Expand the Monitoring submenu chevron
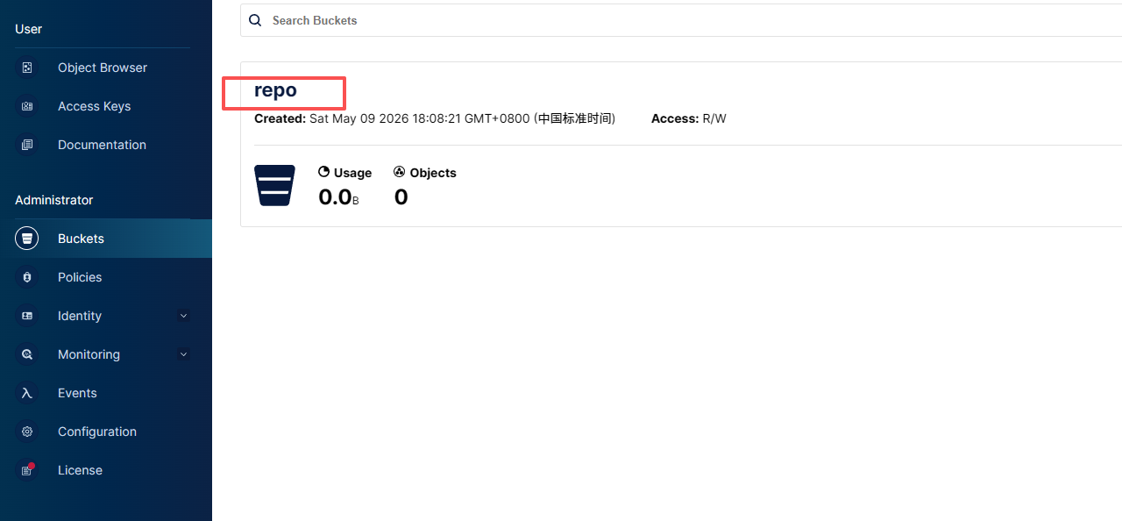This screenshot has width=1122, height=521. [183, 354]
